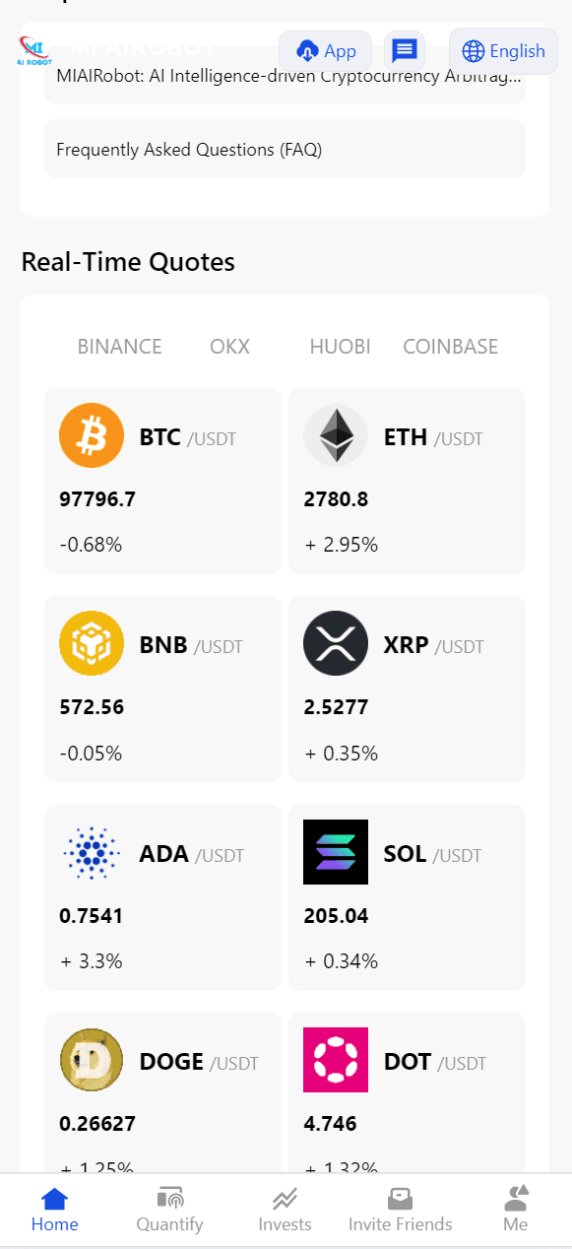Click the BNB coin icon

click(x=92, y=643)
